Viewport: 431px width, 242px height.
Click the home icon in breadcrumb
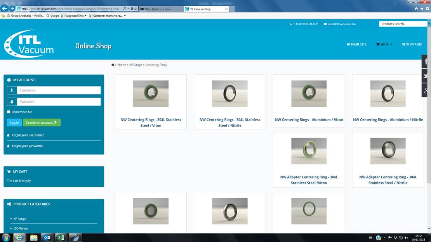coord(113,65)
